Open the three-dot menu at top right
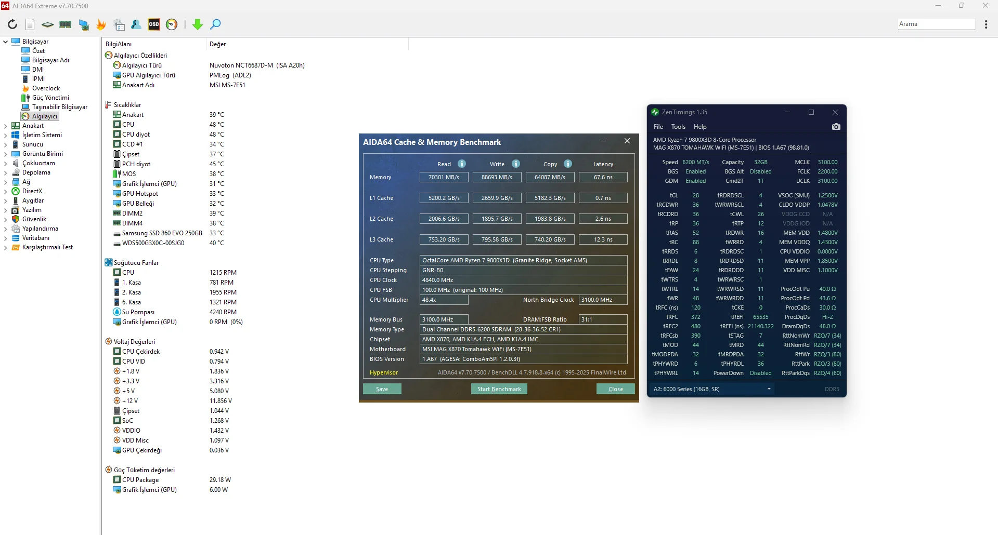998x535 pixels. (986, 24)
